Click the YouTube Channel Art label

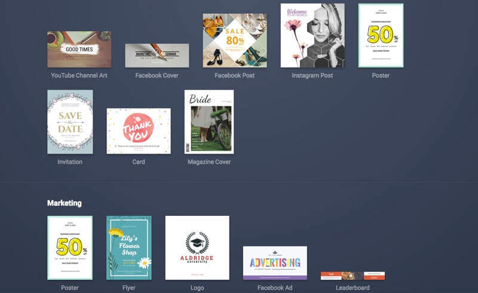(79, 75)
